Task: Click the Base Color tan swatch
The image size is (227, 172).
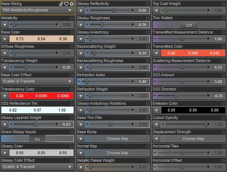Action: pyautogui.click(x=42, y=39)
